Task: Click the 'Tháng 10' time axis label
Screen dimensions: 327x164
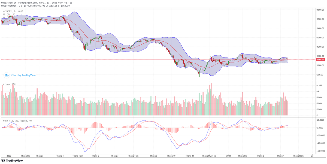Action: pos(171,156)
